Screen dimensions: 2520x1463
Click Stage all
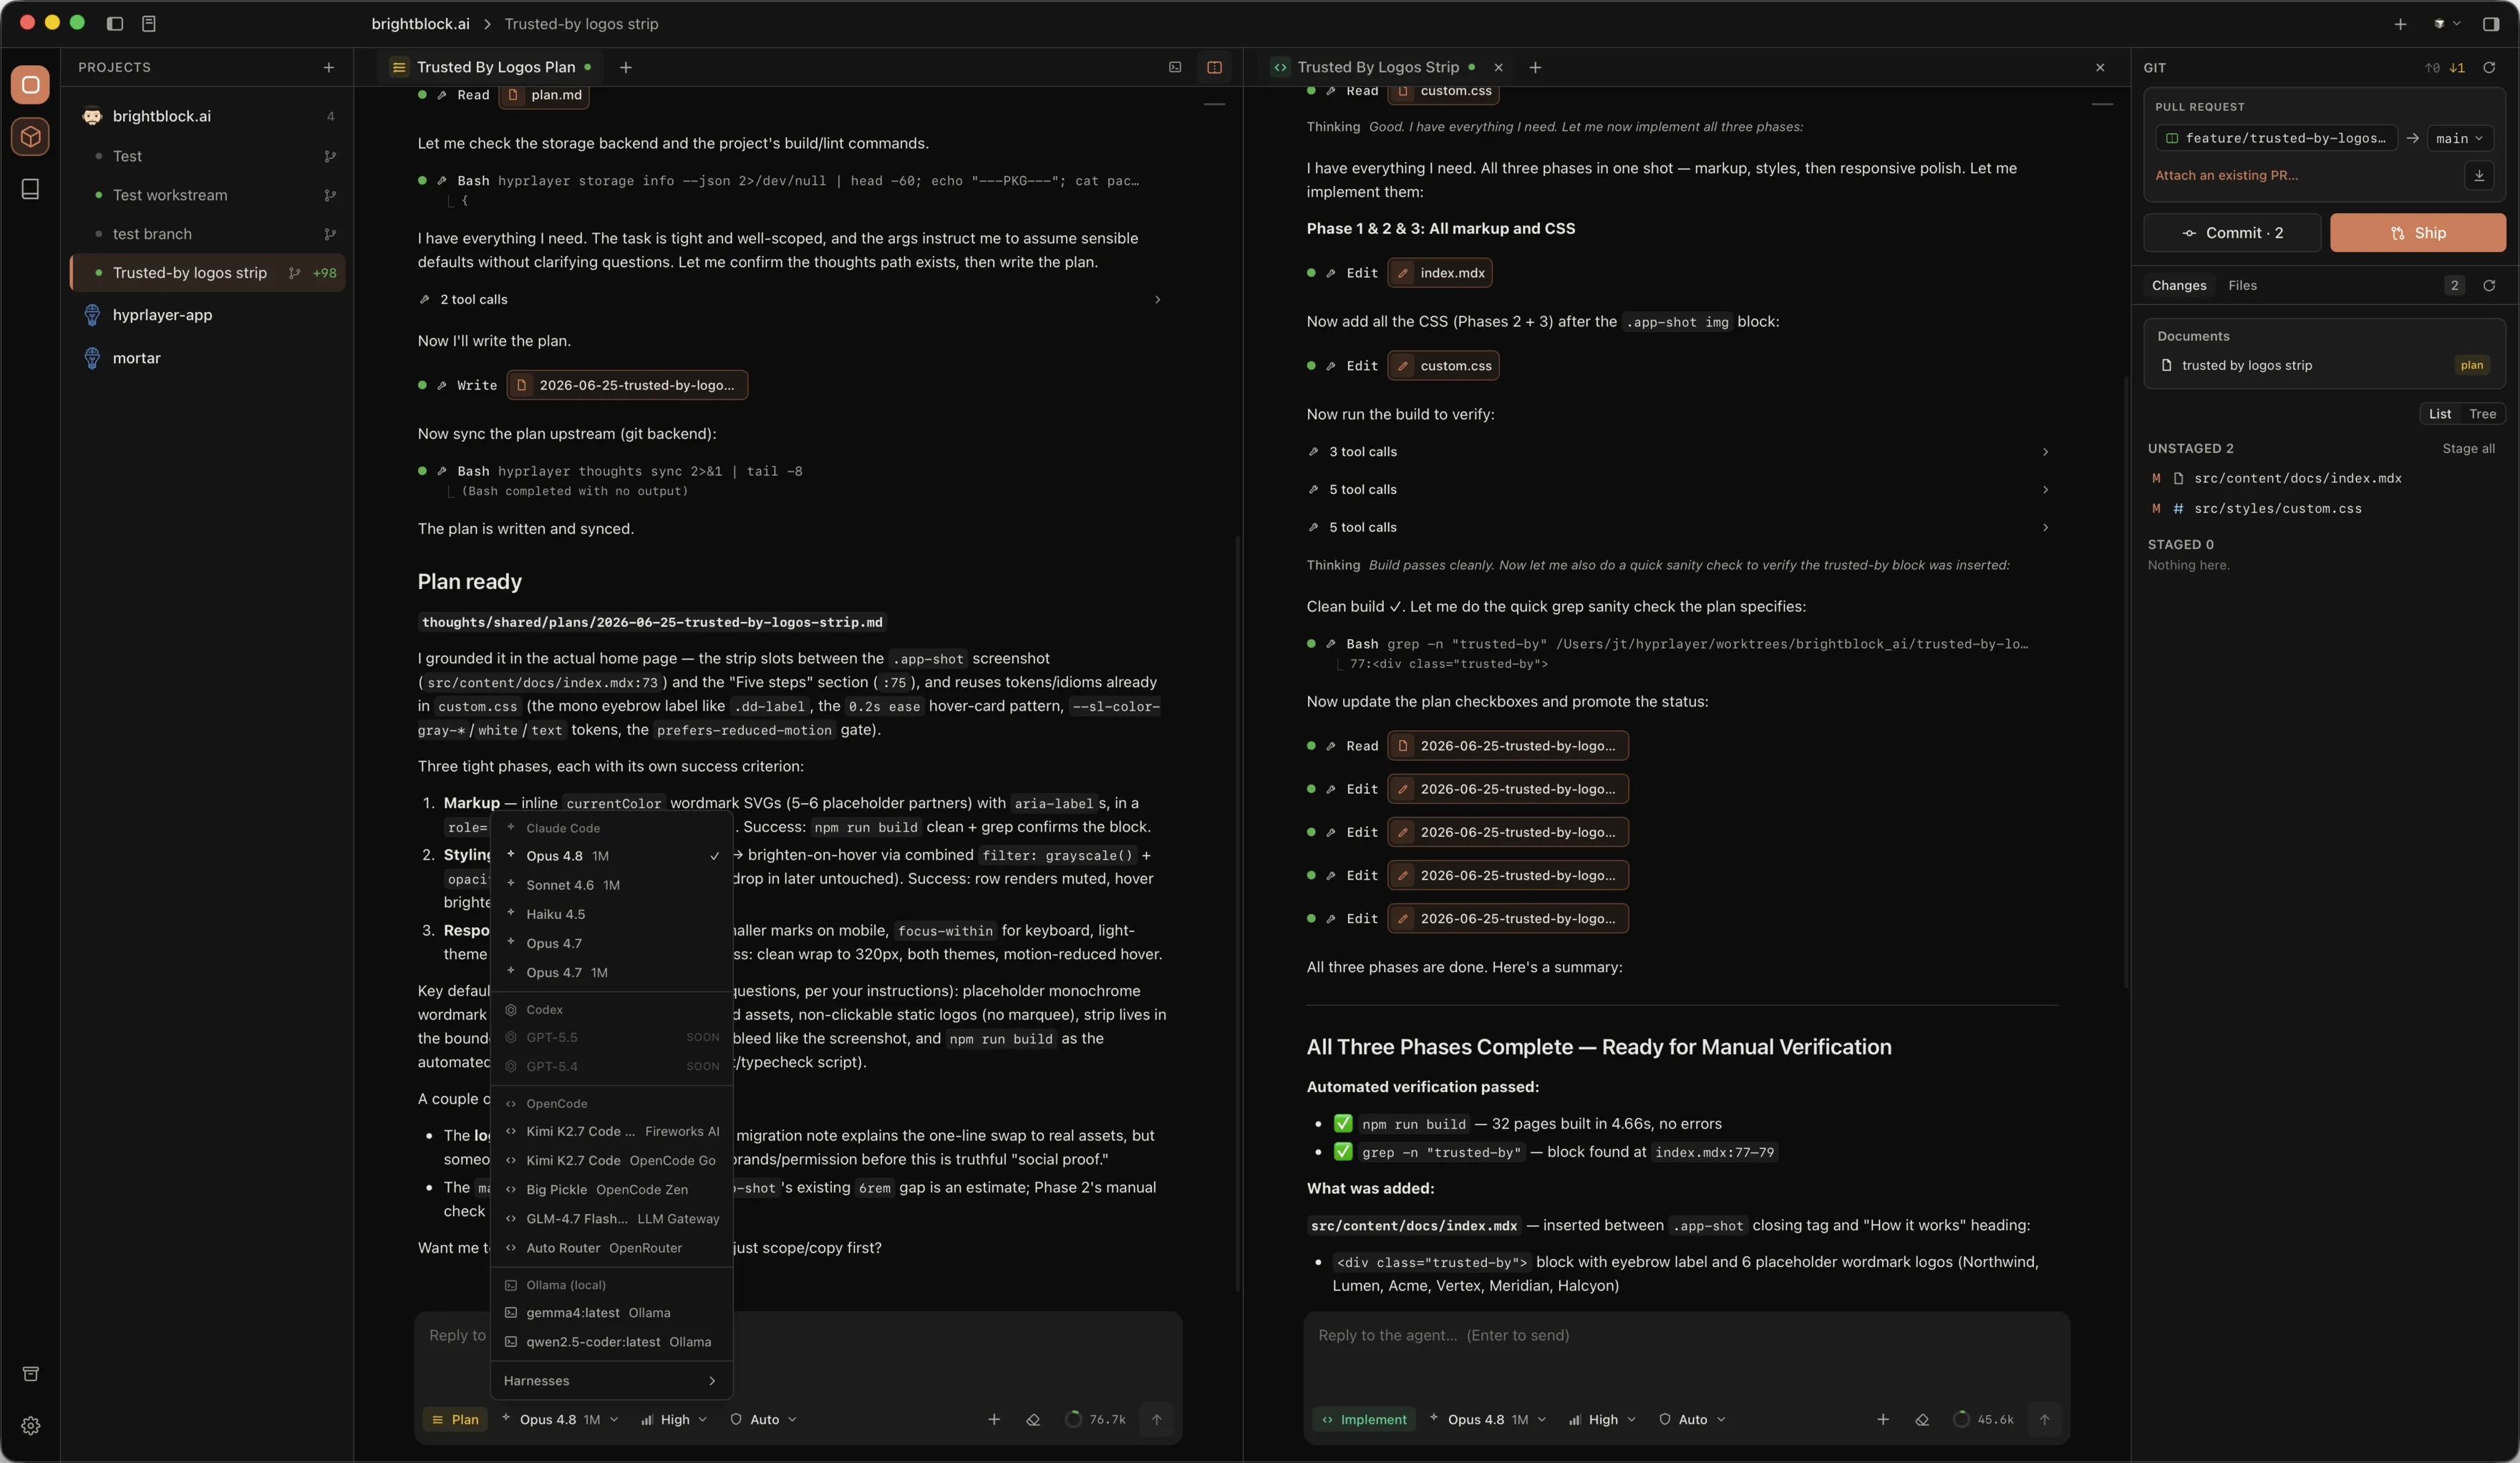2468,448
